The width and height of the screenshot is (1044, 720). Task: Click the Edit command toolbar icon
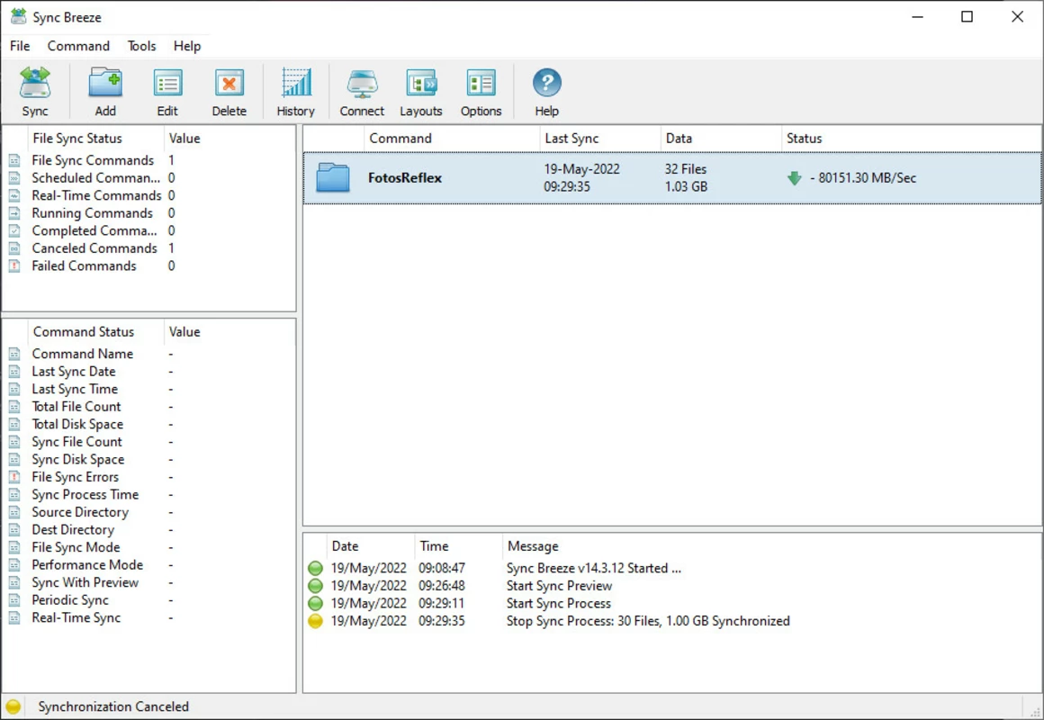[167, 84]
